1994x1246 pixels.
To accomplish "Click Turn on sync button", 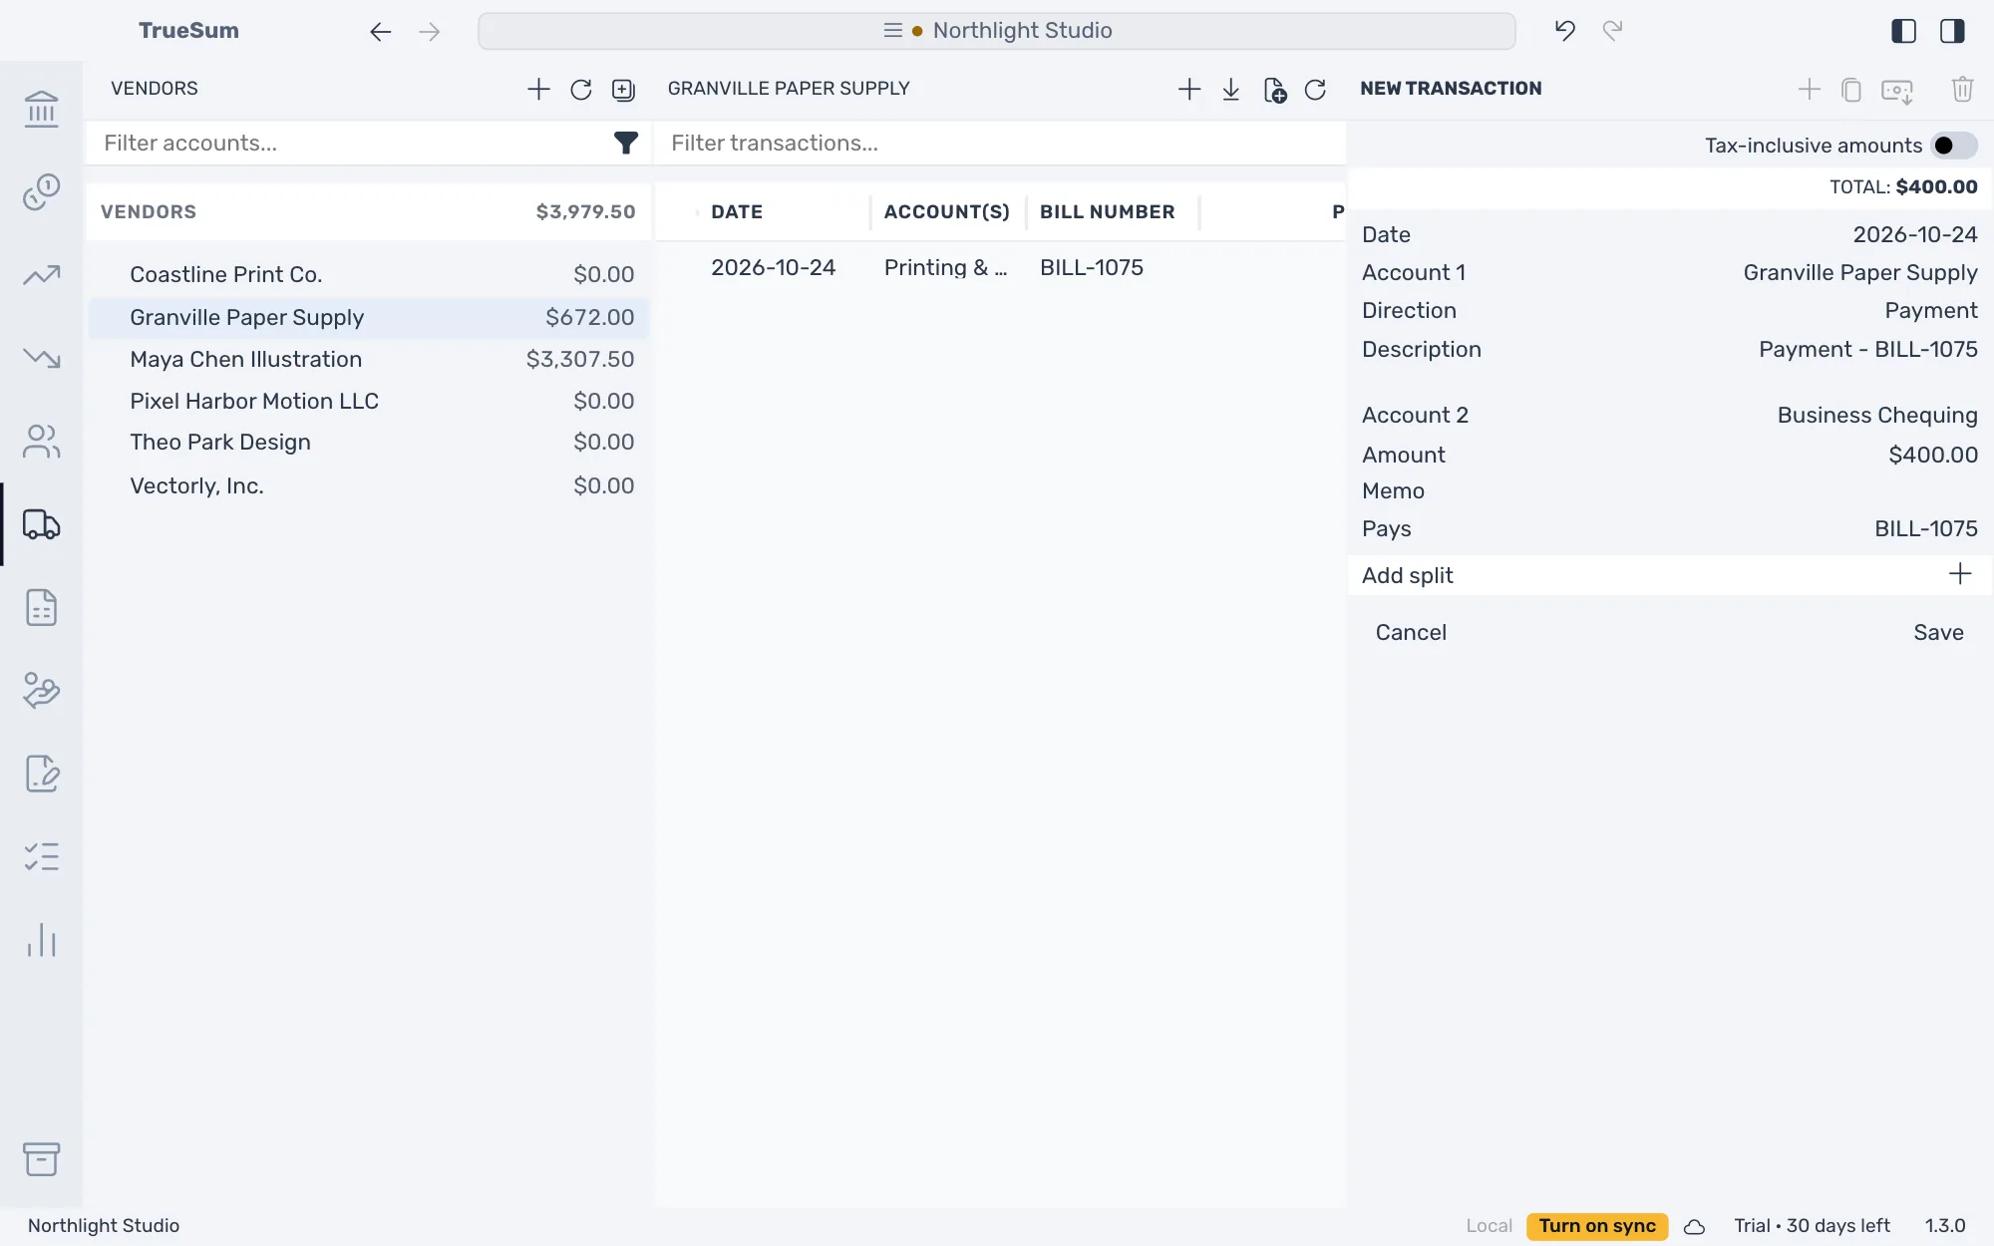I will tap(1596, 1226).
